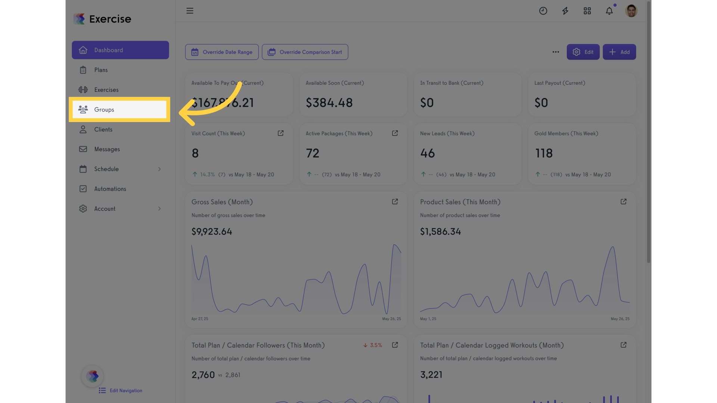
Task: Select the In Transit to Bank $0 value
Action: (x=427, y=103)
